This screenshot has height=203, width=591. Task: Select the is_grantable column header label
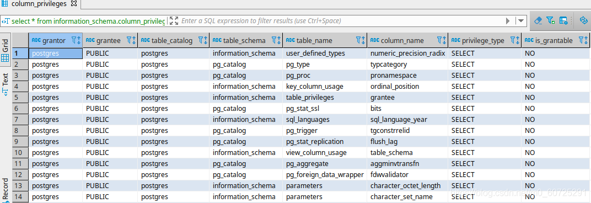tap(554, 40)
